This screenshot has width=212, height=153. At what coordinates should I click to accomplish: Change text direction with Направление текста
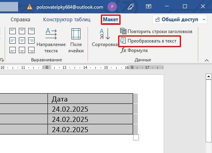coord(51,41)
